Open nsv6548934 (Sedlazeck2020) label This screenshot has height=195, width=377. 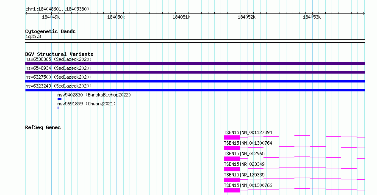click(58, 68)
